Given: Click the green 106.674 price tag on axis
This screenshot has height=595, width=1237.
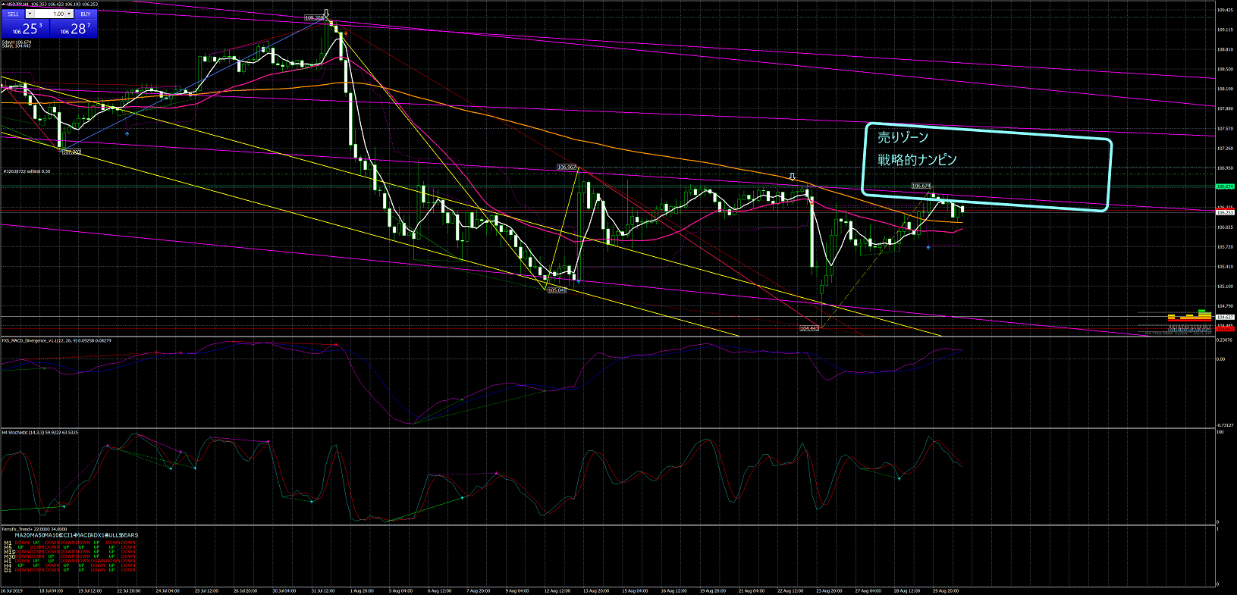Looking at the screenshot, I should (x=1225, y=186).
